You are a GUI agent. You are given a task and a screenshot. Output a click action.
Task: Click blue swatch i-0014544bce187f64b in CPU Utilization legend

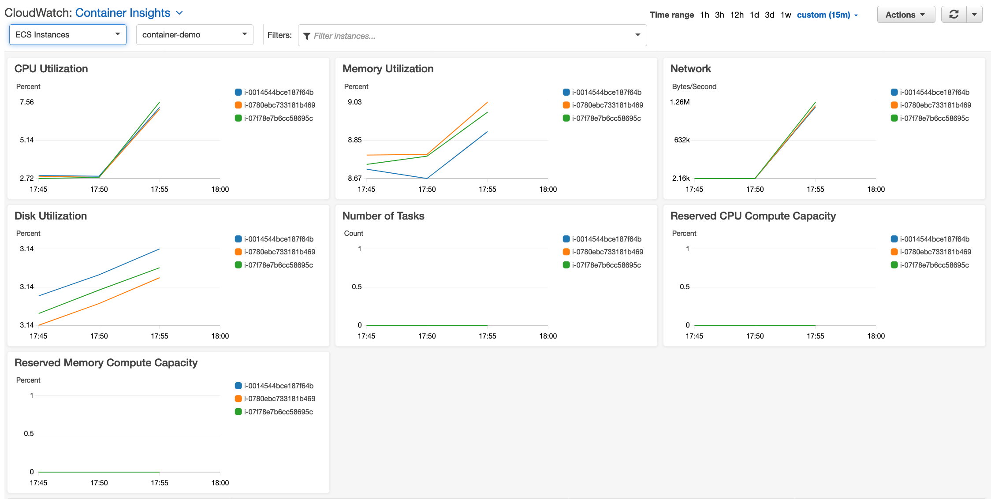[x=238, y=92]
